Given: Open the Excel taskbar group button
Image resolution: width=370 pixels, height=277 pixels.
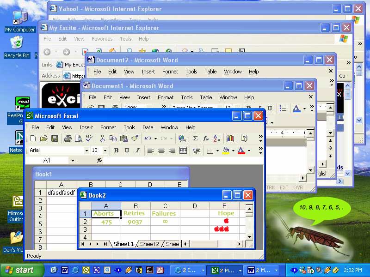Looking at the screenshot, I should pyautogui.click(x=224, y=270).
